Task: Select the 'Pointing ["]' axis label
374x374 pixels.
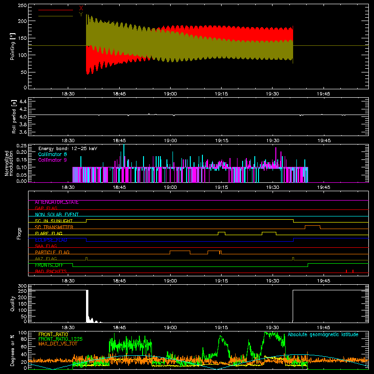Action: 13,46
